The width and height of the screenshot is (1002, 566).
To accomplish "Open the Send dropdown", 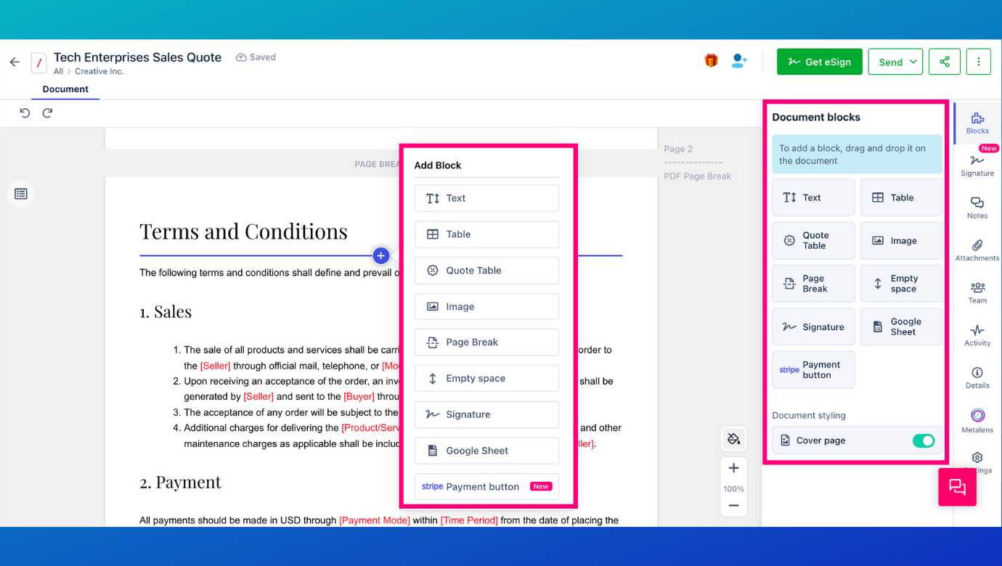I will (x=895, y=62).
